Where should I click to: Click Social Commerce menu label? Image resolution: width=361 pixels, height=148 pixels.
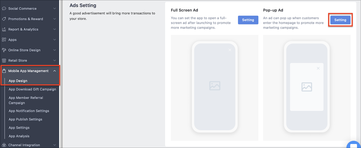tap(22, 9)
